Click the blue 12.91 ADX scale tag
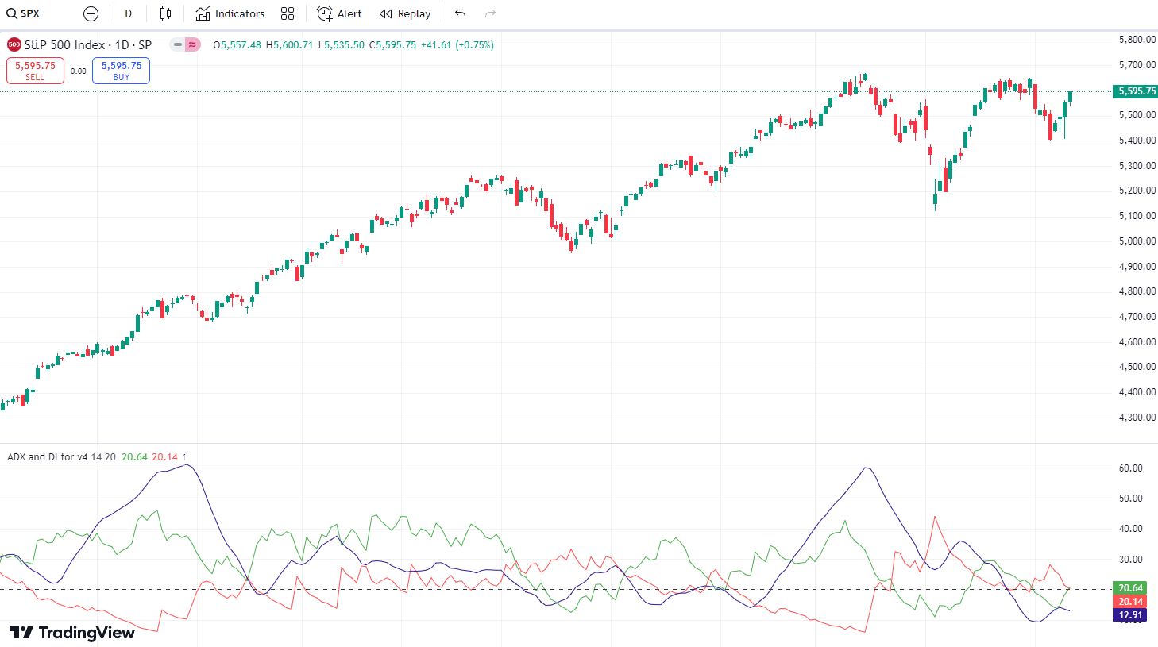This screenshot has width=1158, height=647. pyautogui.click(x=1130, y=615)
